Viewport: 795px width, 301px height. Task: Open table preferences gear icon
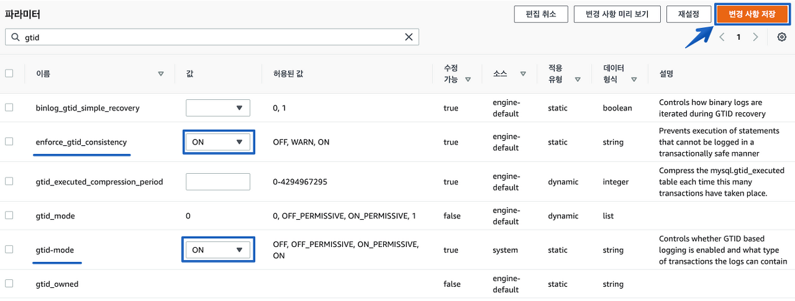point(782,37)
